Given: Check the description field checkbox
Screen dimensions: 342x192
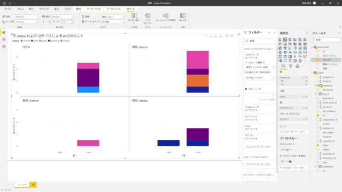Looking at the screenshot, I should click(318, 90).
